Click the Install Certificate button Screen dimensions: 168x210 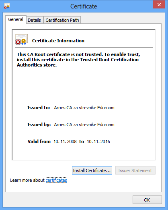[x=92, y=170]
